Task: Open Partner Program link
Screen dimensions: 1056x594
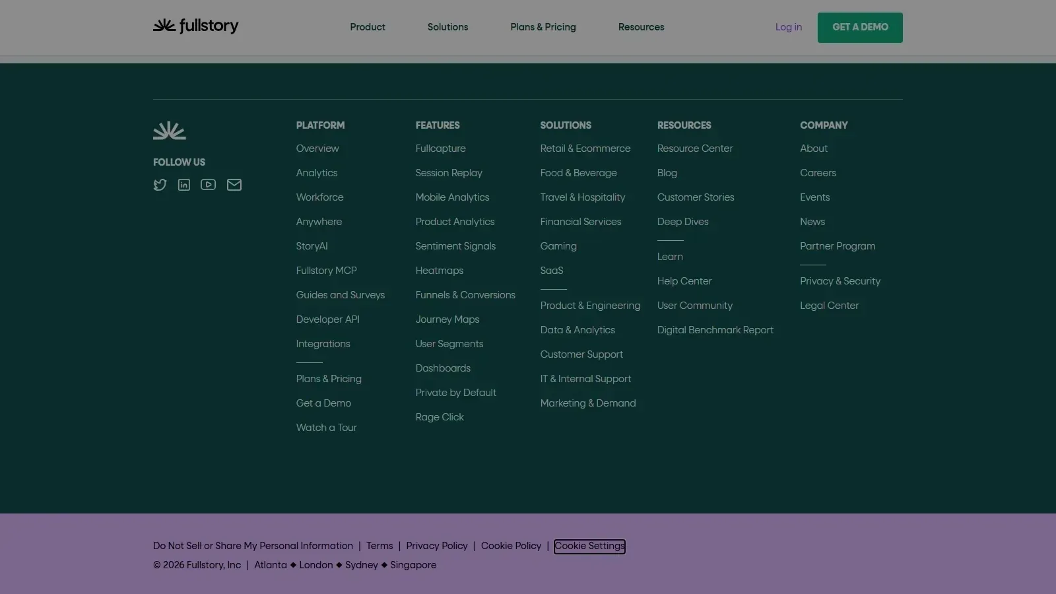Action: pos(838,246)
